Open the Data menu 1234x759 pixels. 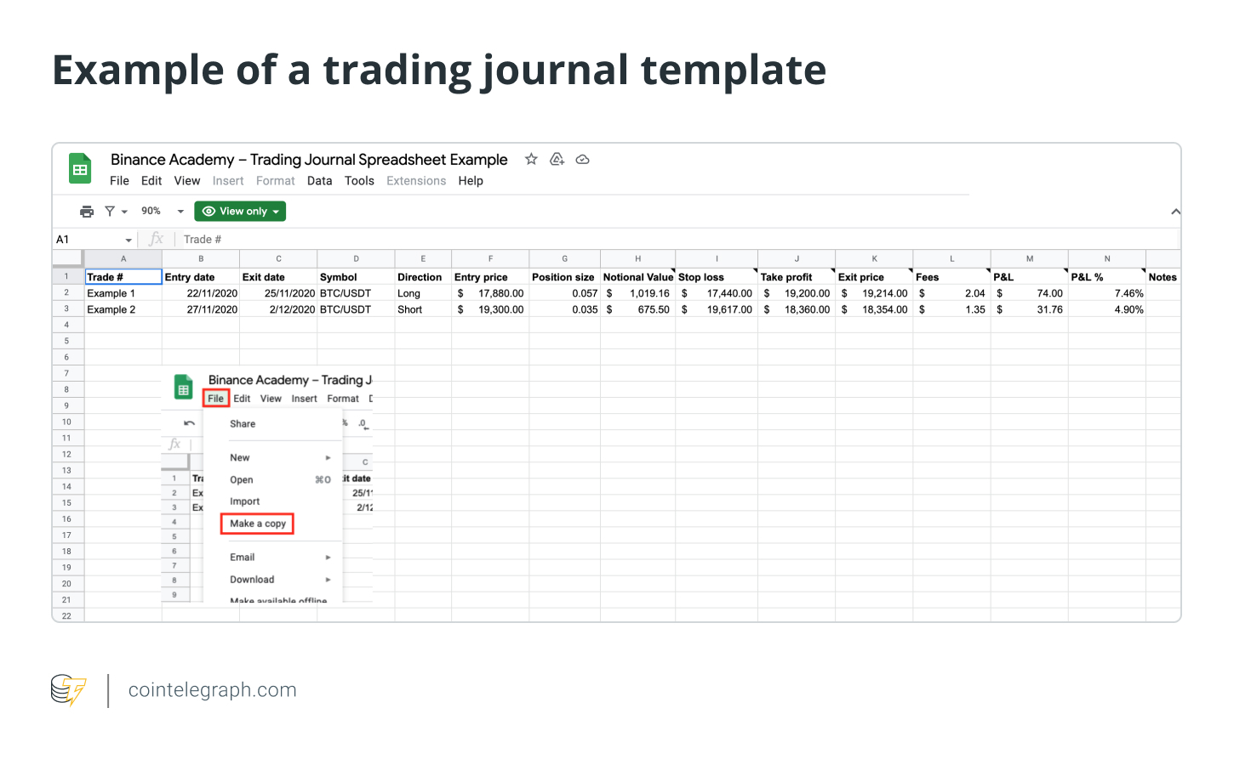[x=320, y=181]
